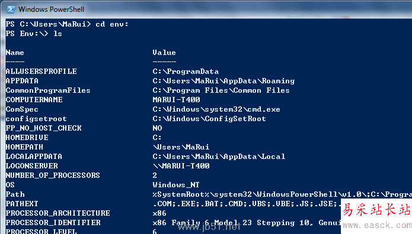Select the ALLUSERSPROFILE variable name
Viewport: 412px width, 234px height.
coord(41,71)
